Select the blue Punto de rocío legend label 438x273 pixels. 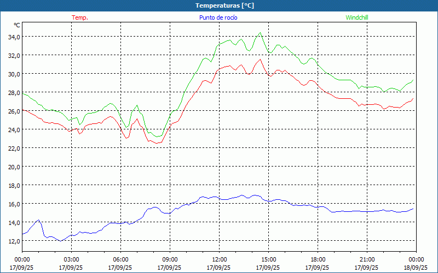218,17
